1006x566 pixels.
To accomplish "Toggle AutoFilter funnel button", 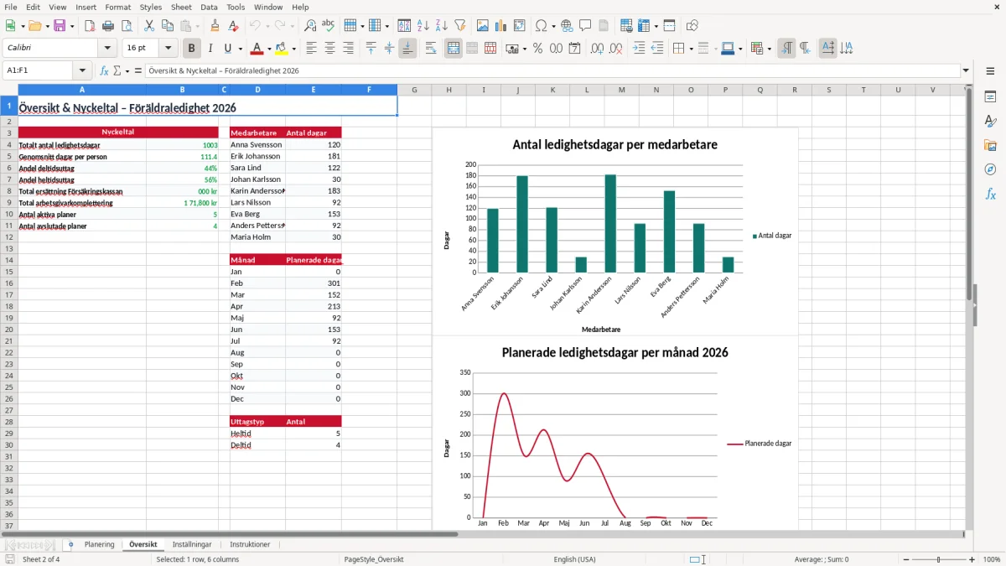I will tap(460, 26).
